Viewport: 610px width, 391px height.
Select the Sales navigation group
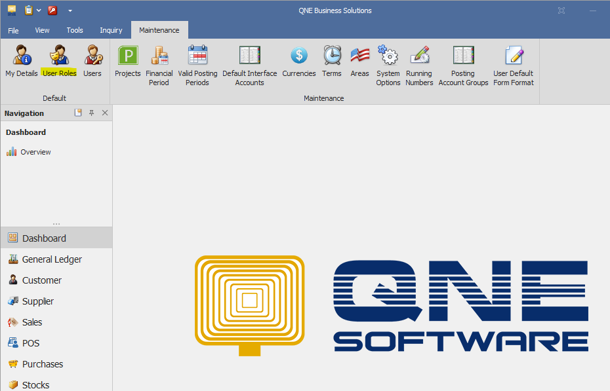[56, 322]
